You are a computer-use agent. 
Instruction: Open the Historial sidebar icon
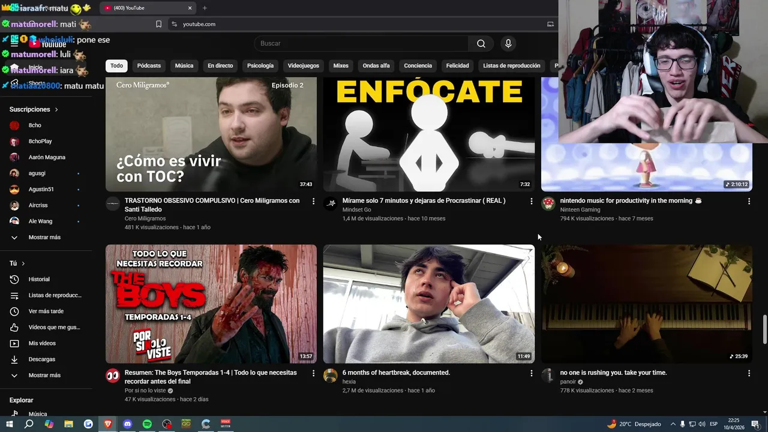click(14, 279)
